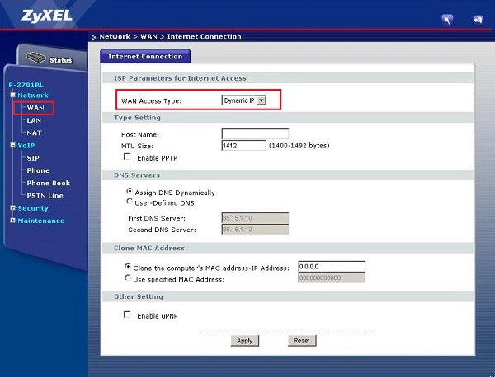Collapse the Network tree node
Image resolution: width=495 pixels, height=377 pixels.
pos(12,95)
